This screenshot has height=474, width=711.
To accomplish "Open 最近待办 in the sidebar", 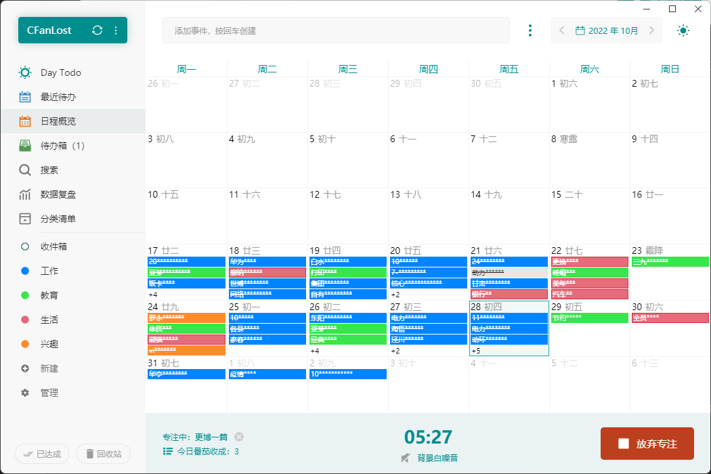I will (73, 97).
